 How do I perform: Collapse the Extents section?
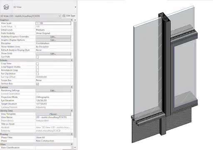72,60
